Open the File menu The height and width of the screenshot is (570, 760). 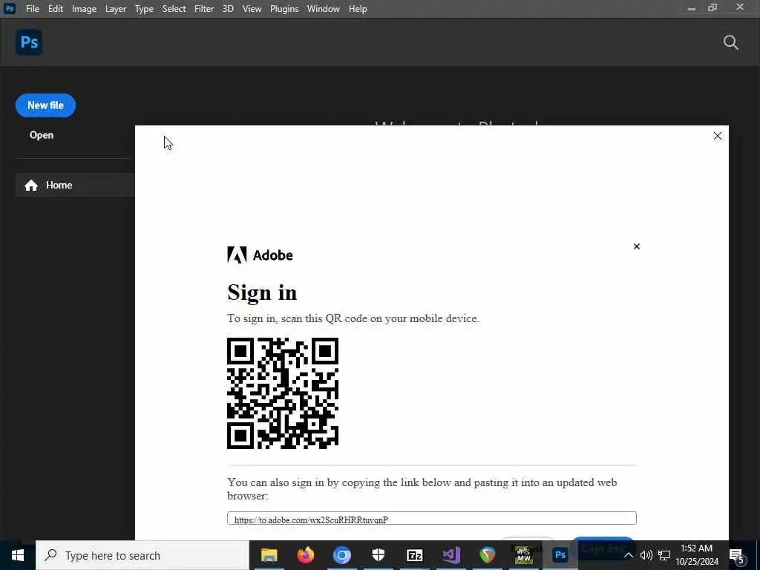click(33, 9)
